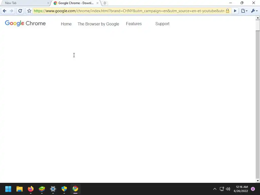Click the Google Chrome logo

[25, 23]
